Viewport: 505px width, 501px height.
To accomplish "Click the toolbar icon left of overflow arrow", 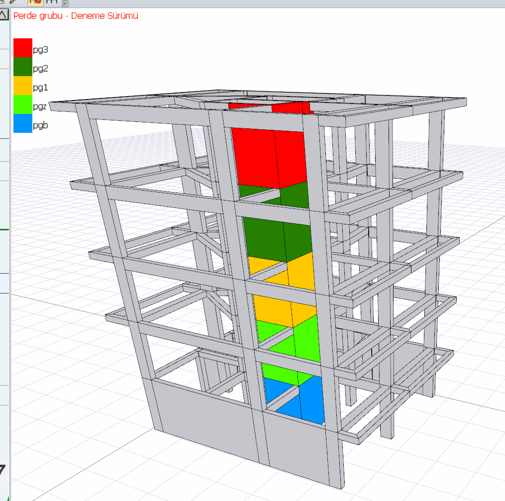I will point(52,2).
